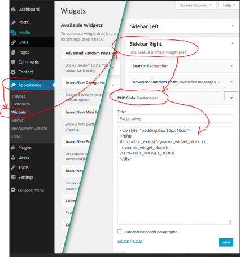
Task: Save the PHP Code widget
Action: click(x=226, y=242)
